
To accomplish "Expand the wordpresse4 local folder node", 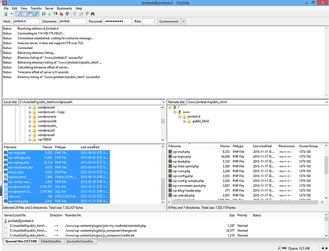I will (30, 107).
